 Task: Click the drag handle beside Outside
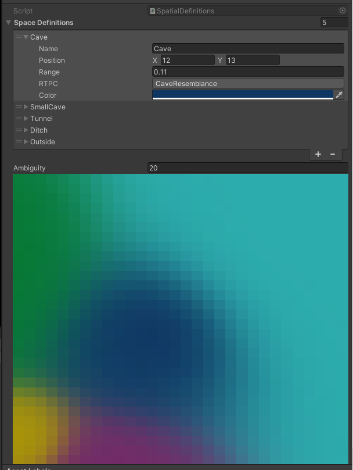click(x=19, y=142)
